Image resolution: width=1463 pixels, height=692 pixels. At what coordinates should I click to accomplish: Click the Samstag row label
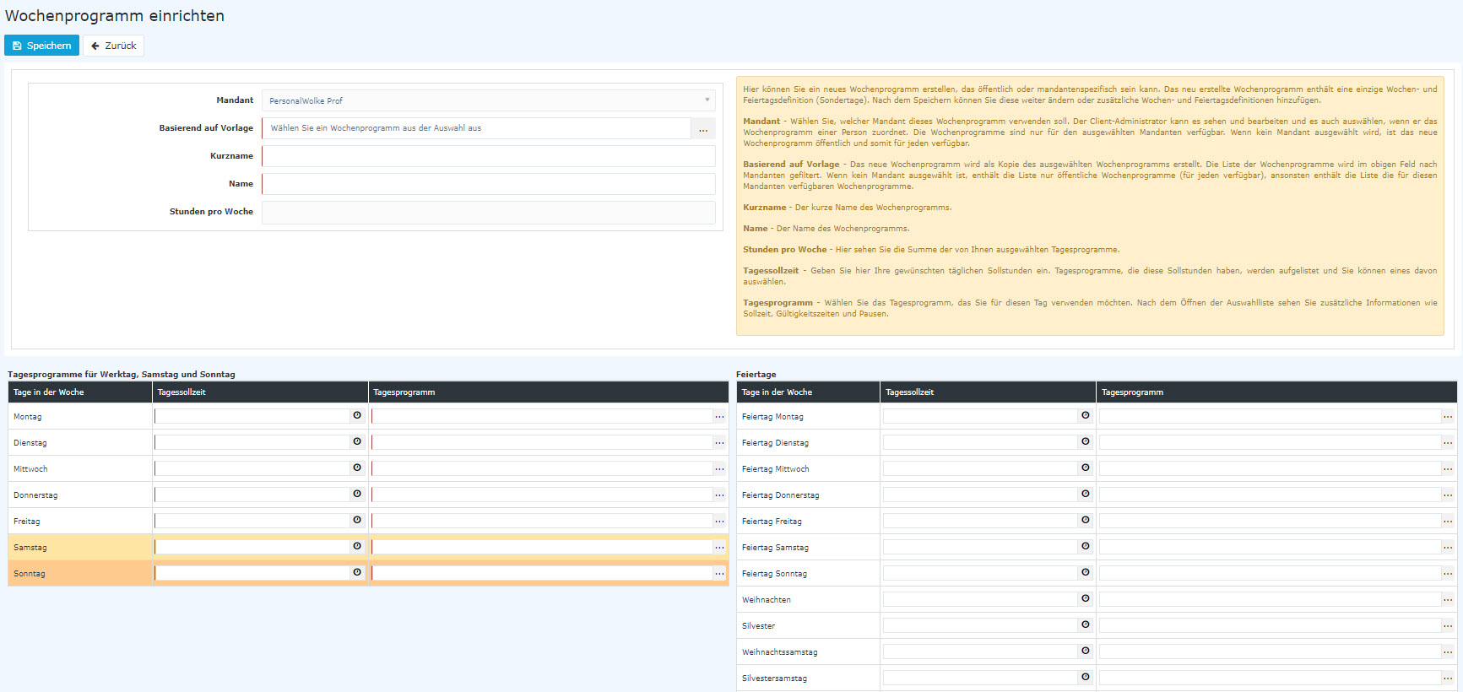[30, 548]
